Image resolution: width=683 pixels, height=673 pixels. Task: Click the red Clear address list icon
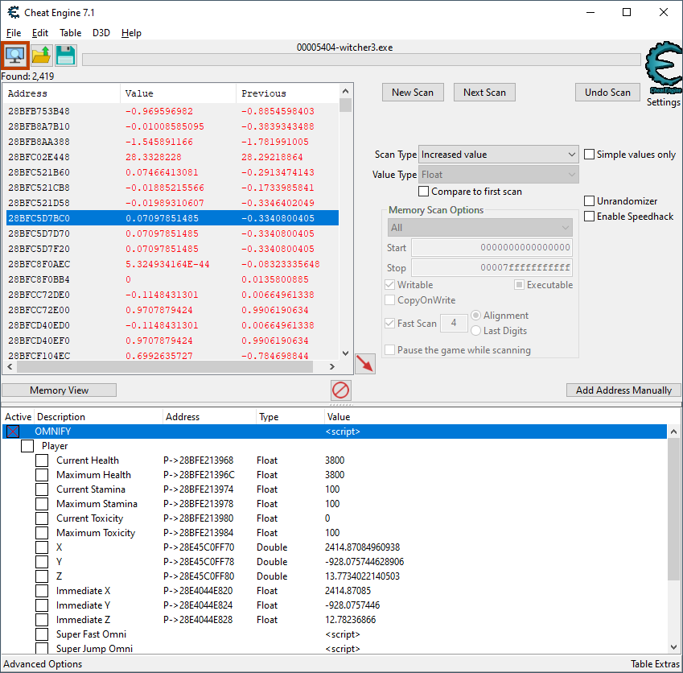tap(341, 390)
